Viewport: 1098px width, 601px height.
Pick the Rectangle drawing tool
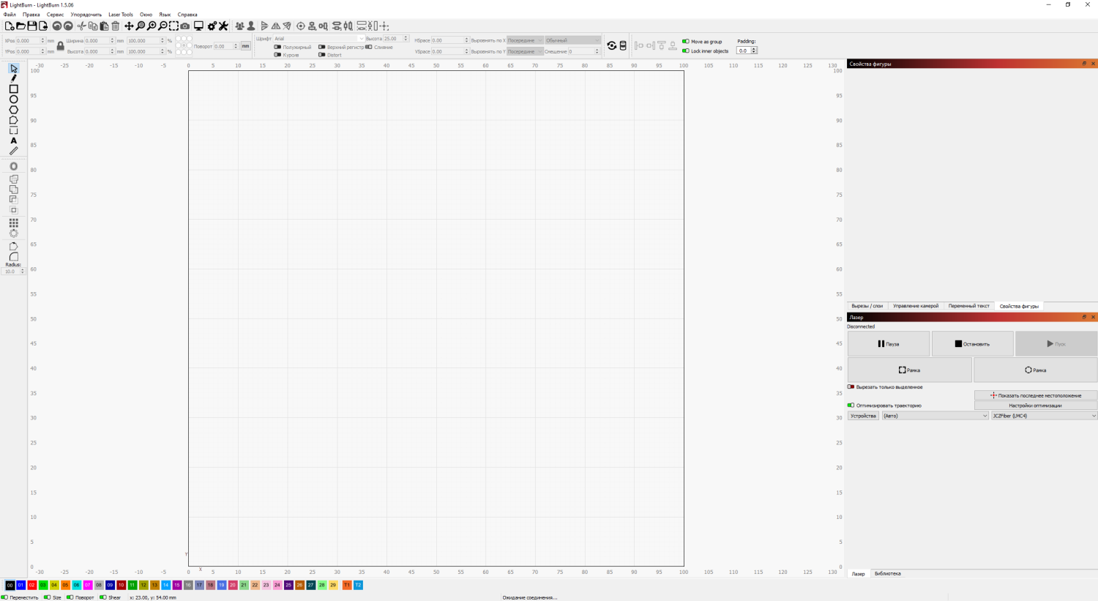click(x=13, y=89)
